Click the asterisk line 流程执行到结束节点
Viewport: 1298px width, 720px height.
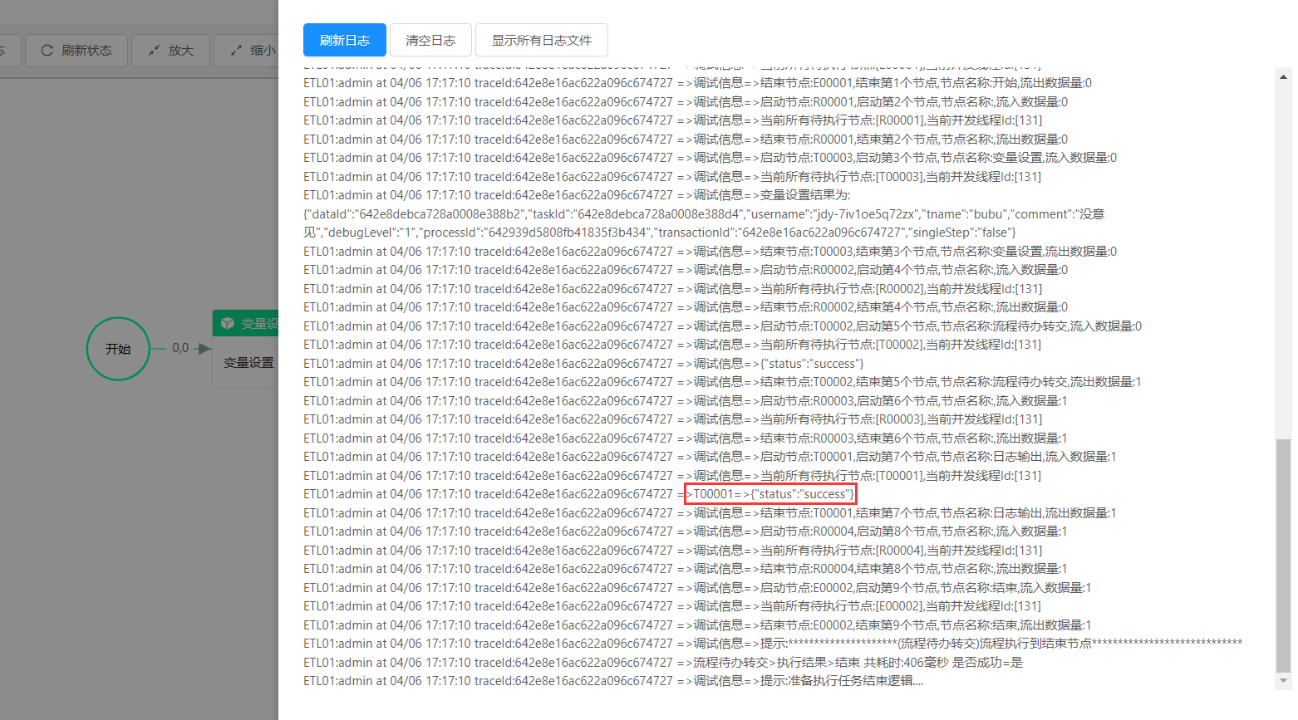[x=772, y=644]
